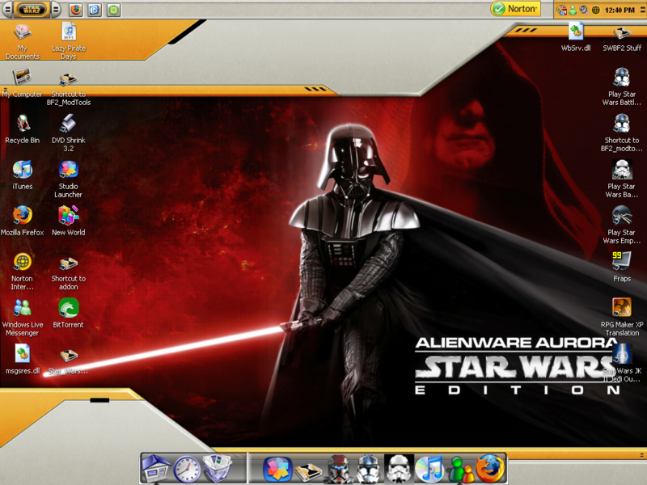Launch iTunes from the dock
The height and width of the screenshot is (485, 647).
pos(429,469)
